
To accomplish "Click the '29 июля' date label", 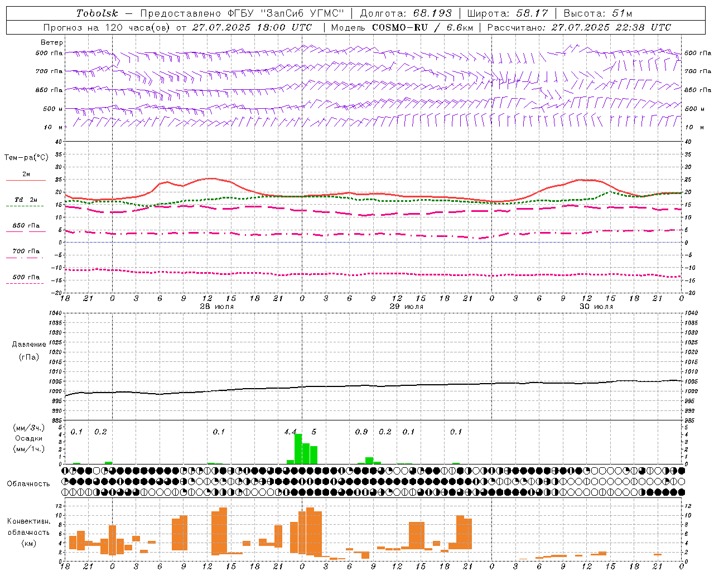I will (406, 307).
